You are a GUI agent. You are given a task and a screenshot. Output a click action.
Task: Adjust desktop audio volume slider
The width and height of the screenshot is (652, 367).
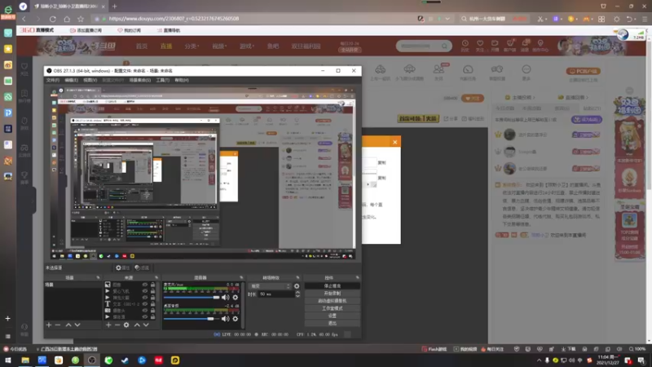tap(192, 319)
